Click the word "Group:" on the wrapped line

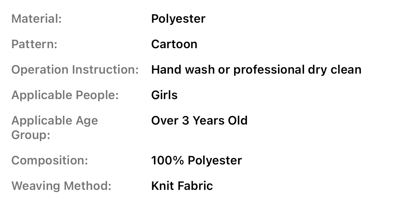31,135
